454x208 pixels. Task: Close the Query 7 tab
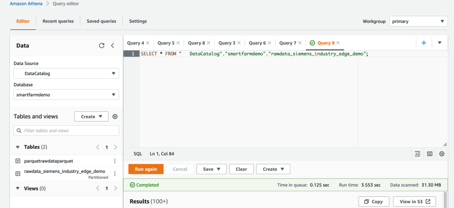pos(300,43)
